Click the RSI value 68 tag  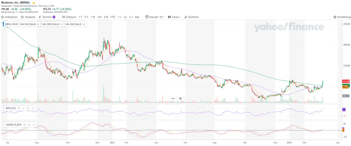pos(344,110)
